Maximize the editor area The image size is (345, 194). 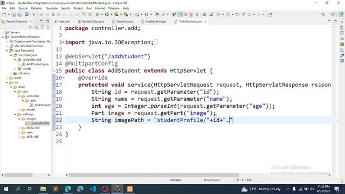coord(335,21)
